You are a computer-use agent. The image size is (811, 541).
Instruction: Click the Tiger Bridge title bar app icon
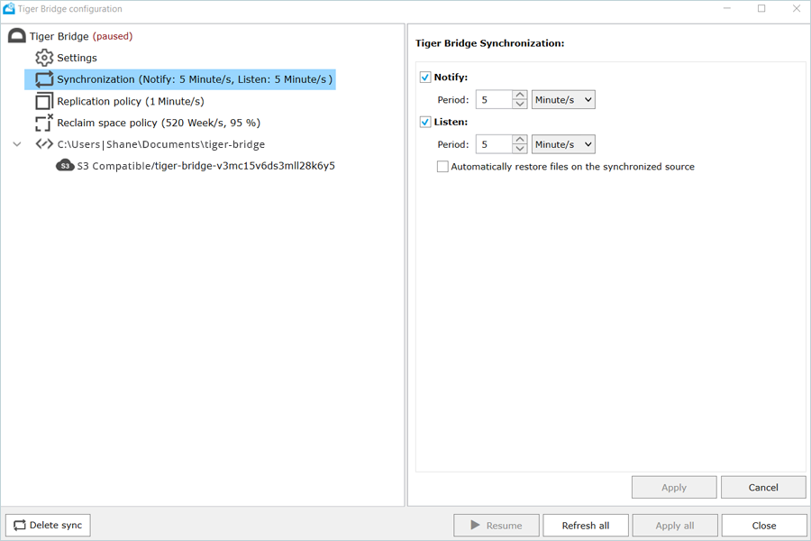9,9
